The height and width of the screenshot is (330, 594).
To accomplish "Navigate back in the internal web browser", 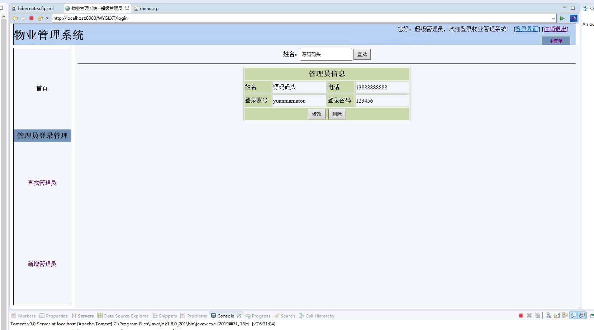I will (x=15, y=18).
